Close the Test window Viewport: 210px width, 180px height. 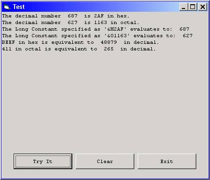tap(202, 7)
